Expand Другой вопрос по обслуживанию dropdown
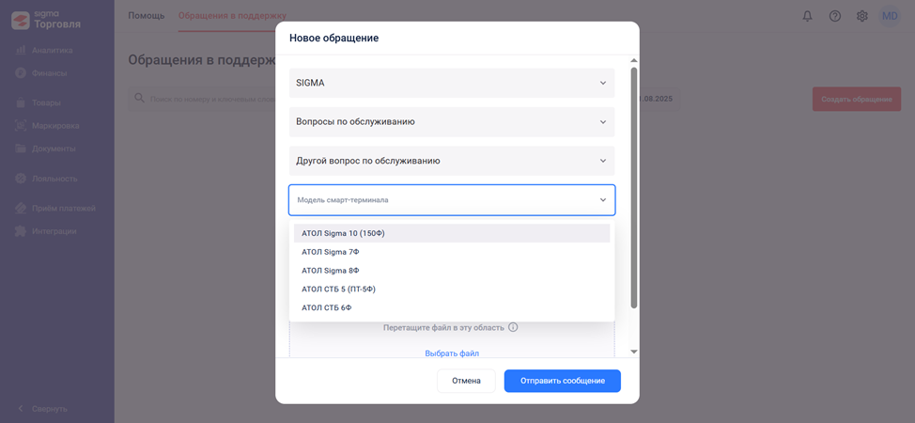The image size is (915, 423). pyautogui.click(x=452, y=161)
